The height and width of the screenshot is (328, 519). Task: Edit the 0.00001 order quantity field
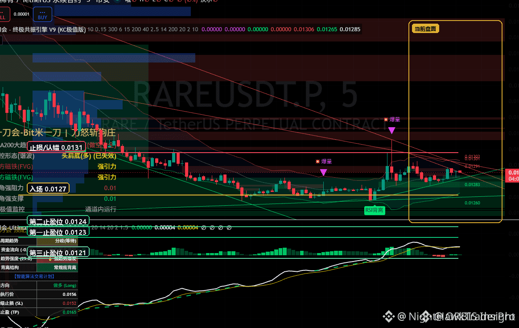pos(21,14)
